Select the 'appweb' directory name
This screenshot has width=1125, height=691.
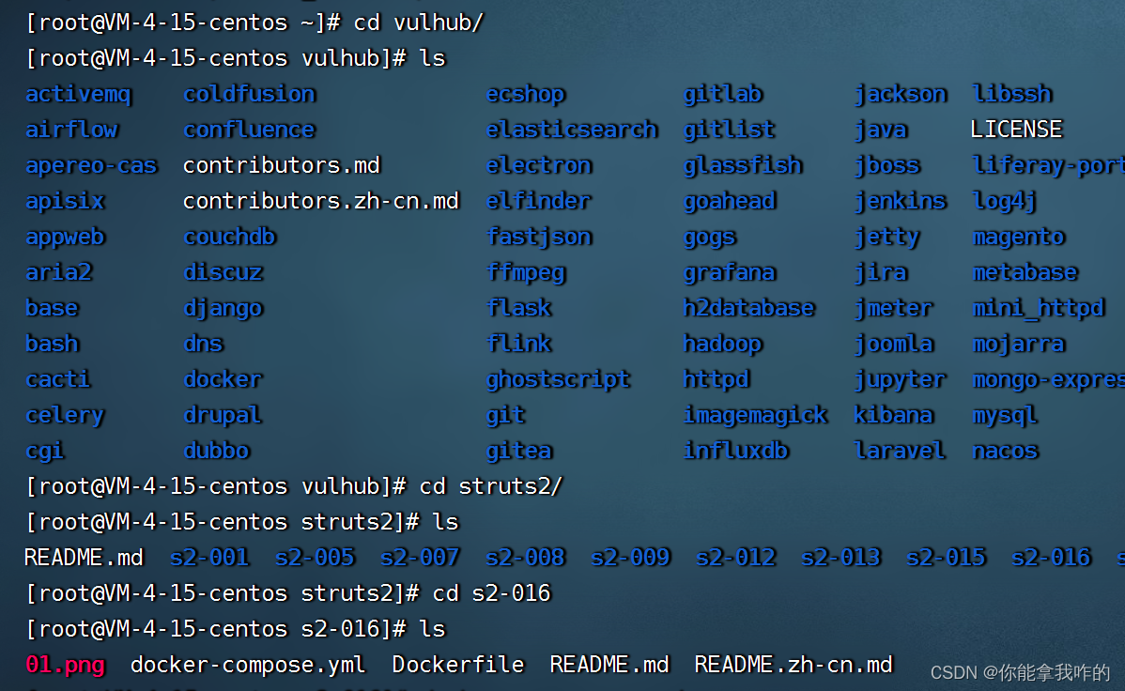[66, 238]
